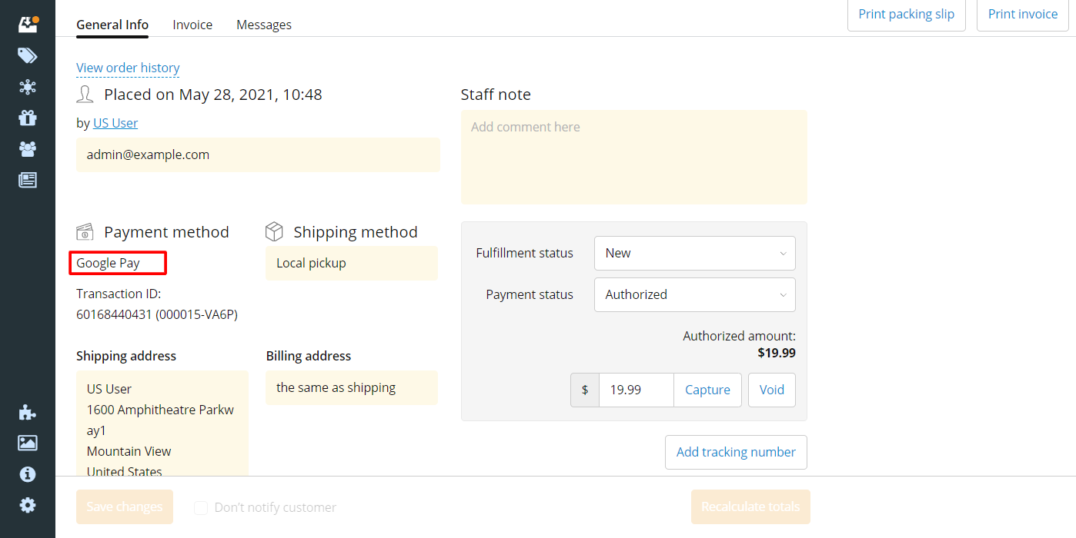
Task: Click Recalculate totals button
Action: tap(750, 507)
